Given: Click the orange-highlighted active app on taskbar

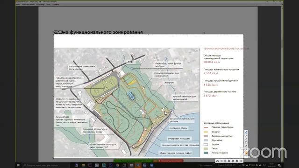Looking at the screenshot, I should 138,165.
